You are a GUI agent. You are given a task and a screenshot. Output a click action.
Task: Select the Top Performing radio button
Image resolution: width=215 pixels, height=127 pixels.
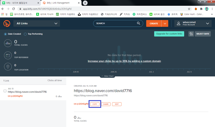(25, 34)
